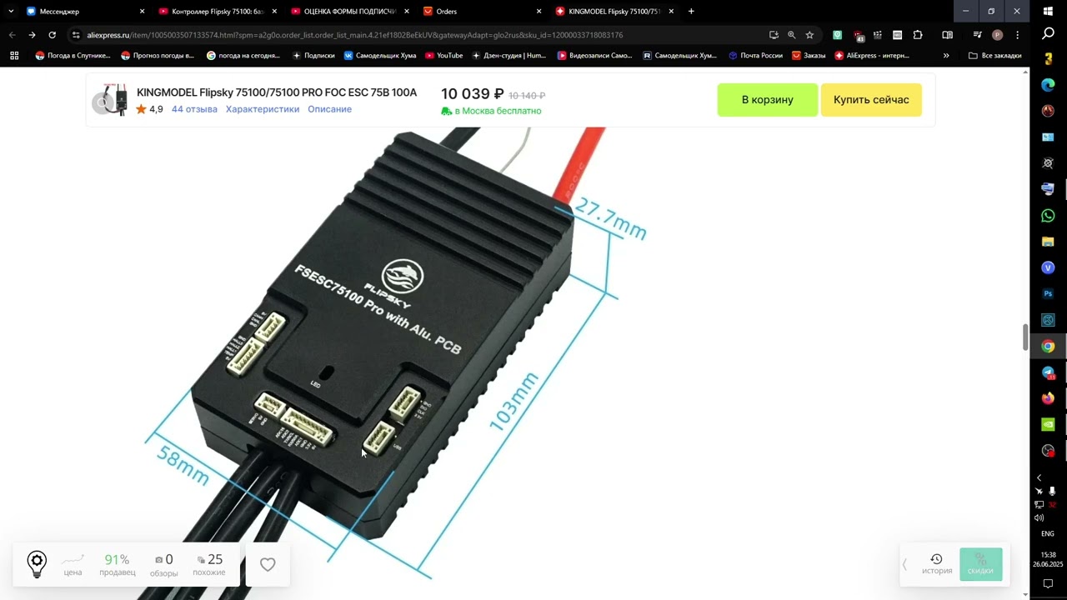Reload the AliExpress page
Viewport: 1067px width, 600px height.
coord(52,35)
